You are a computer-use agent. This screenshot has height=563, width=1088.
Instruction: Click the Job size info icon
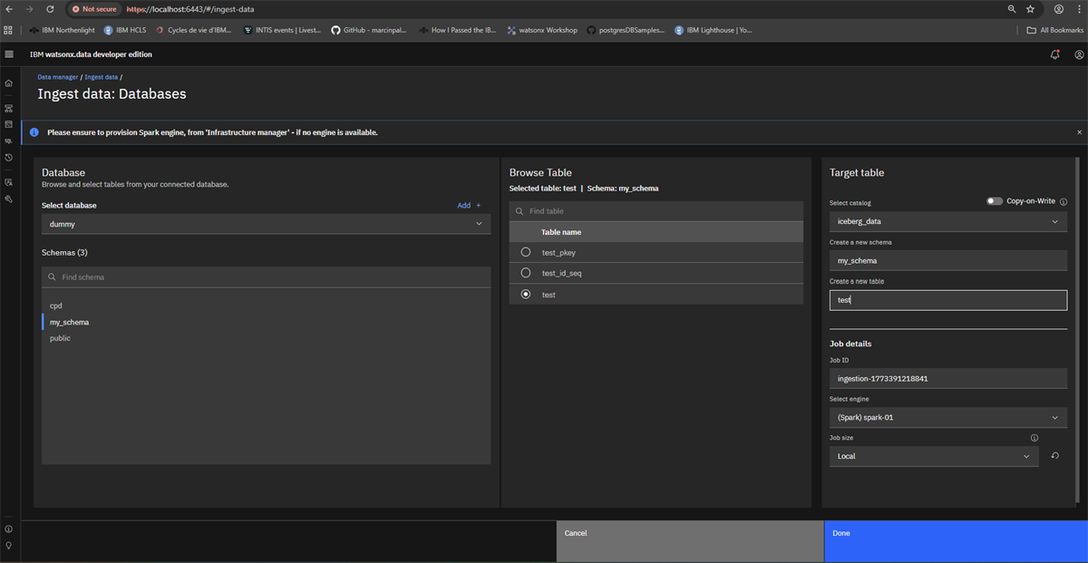coord(1035,438)
